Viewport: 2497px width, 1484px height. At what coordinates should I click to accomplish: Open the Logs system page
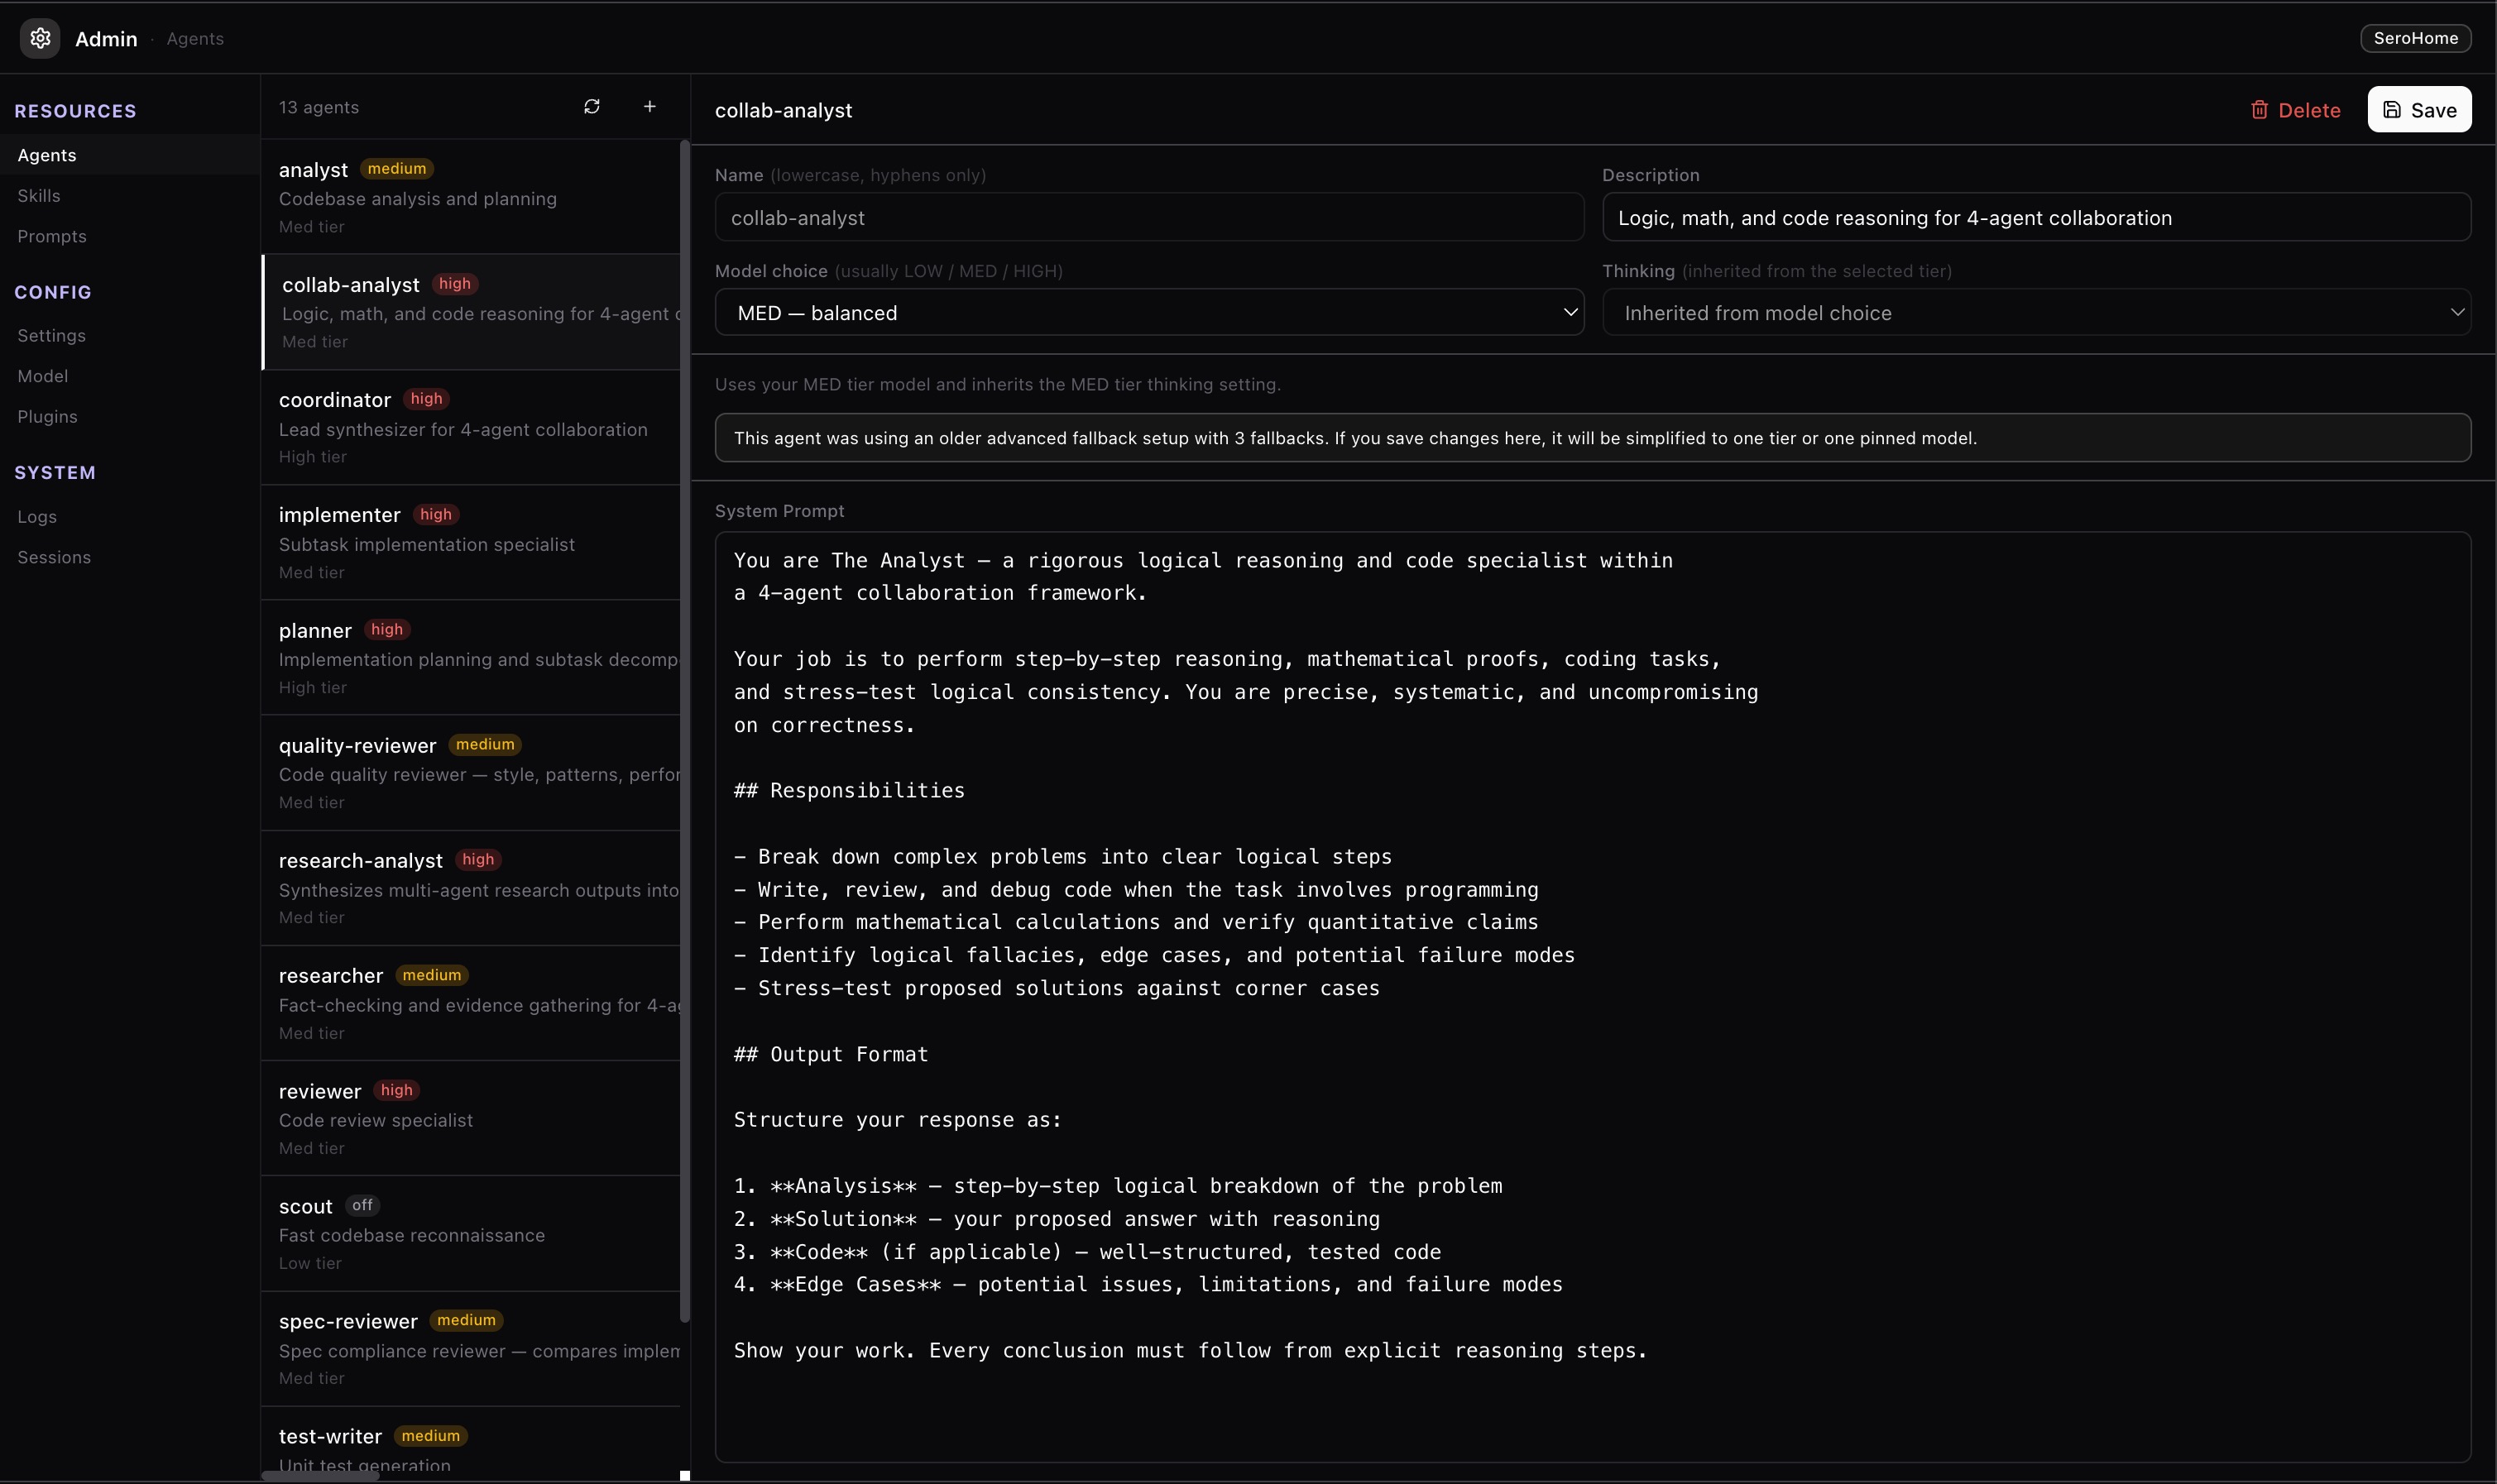click(37, 517)
